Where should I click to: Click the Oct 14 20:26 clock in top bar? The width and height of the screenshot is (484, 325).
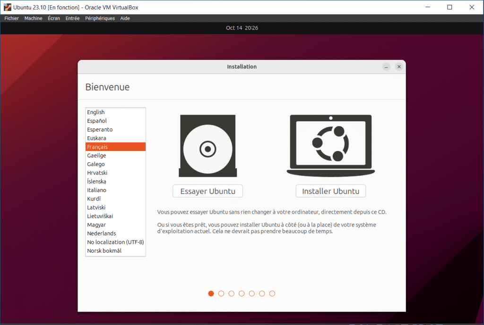(x=242, y=28)
